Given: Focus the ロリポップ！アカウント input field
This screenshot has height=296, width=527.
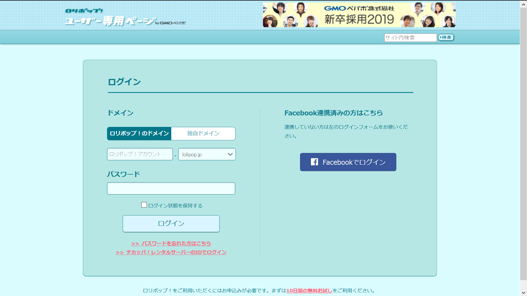Looking at the screenshot, I should pos(140,154).
